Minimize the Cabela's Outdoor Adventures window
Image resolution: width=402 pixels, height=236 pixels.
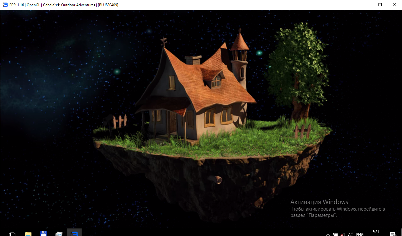[366, 5]
